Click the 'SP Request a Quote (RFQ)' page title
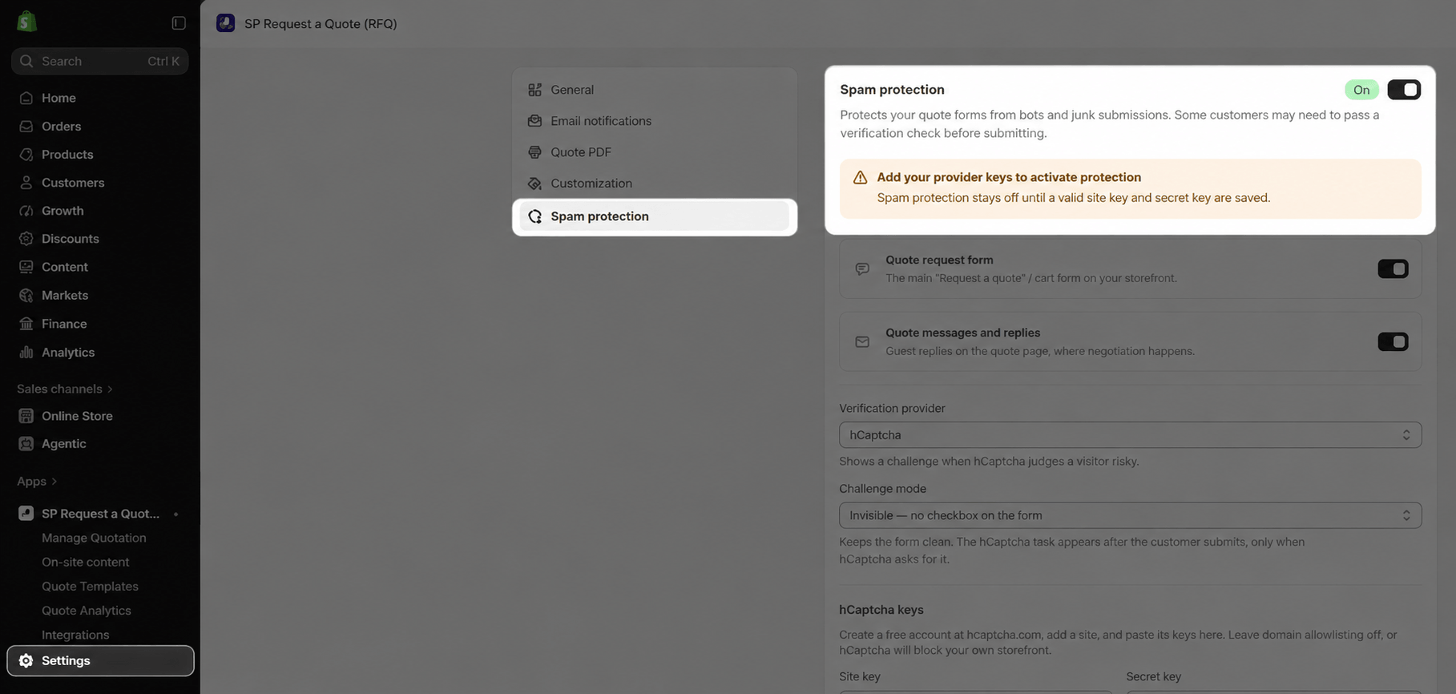Image resolution: width=1456 pixels, height=694 pixels. (x=321, y=23)
